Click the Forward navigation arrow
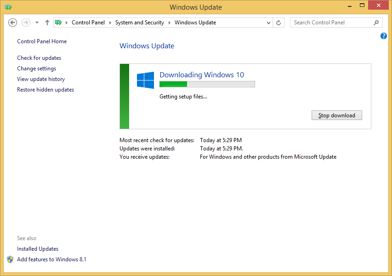The width and height of the screenshot is (392, 276). [x=26, y=23]
